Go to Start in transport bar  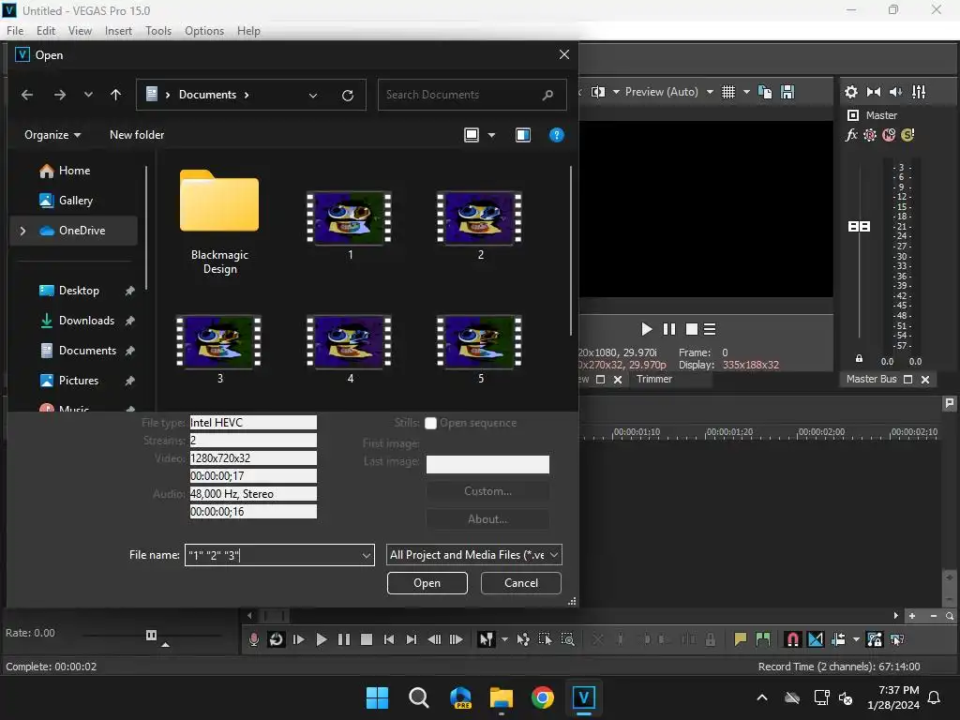click(x=389, y=639)
